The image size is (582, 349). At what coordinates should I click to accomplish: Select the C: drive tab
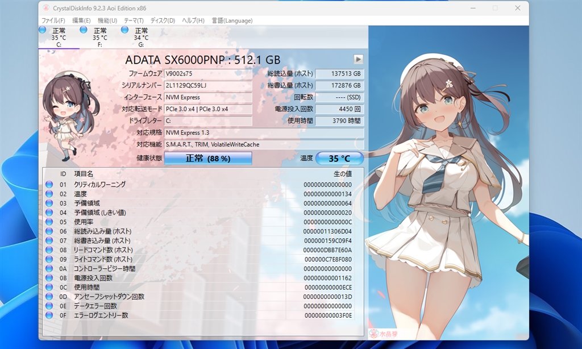59,38
